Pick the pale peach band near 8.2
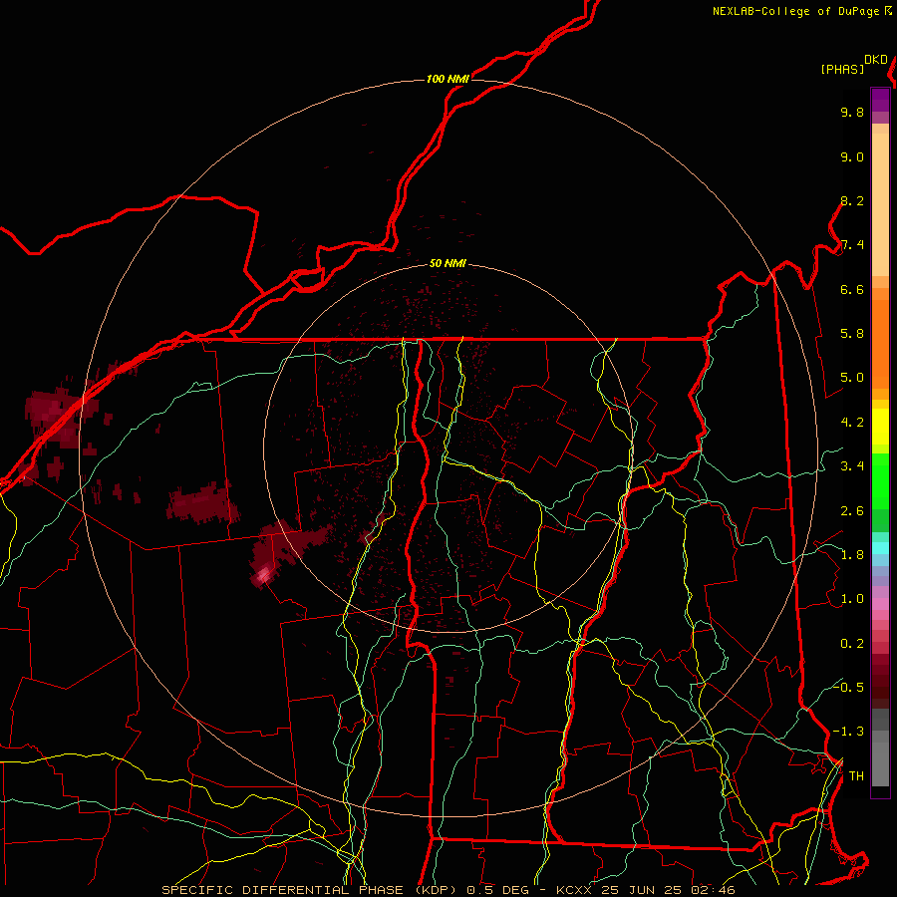This screenshot has height=897, width=897. (x=880, y=204)
